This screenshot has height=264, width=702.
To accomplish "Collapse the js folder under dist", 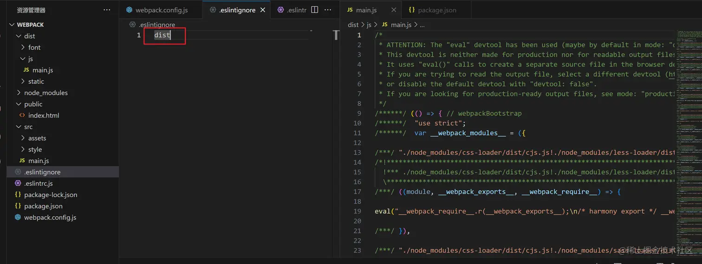I will click(x=23, y=59).
